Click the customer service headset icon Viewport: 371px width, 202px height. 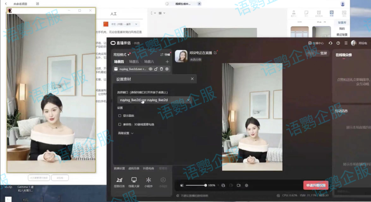pyautogui.click(x=330, y=43)
